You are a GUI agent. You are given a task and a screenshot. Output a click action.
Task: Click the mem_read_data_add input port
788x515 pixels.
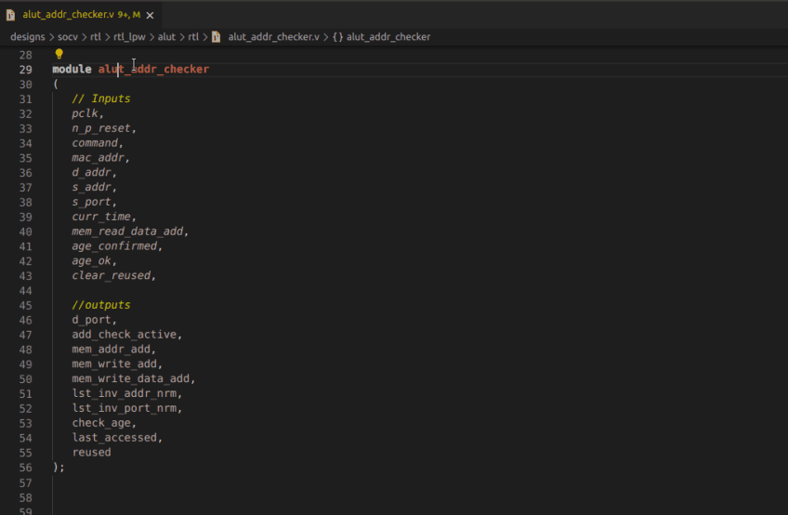point(129,231)
